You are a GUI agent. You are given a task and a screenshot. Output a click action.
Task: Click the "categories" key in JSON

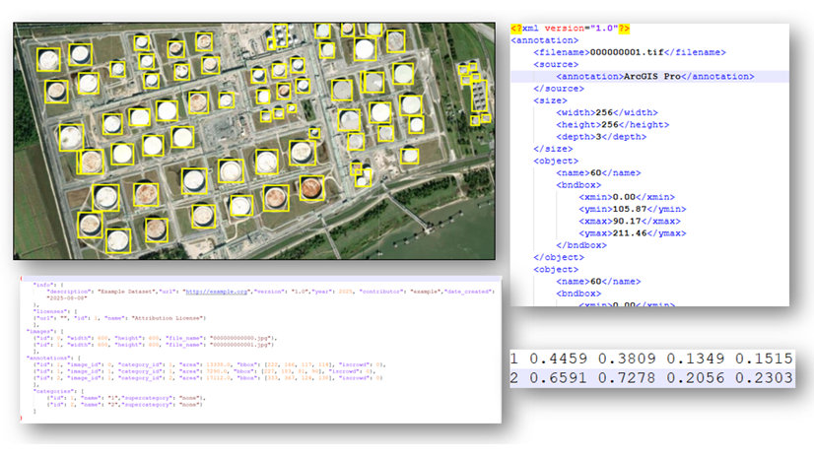point(54,392)
